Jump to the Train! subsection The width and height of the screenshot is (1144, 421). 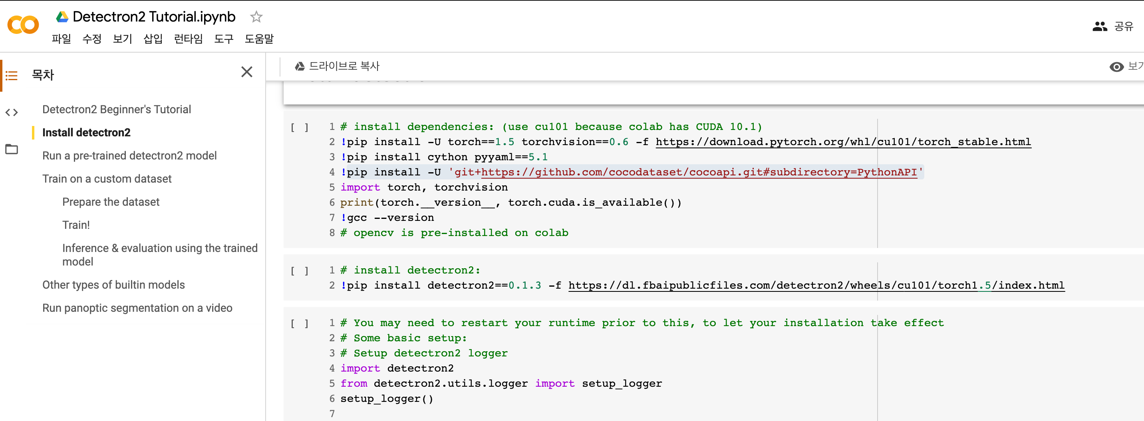tap(76, 225)
